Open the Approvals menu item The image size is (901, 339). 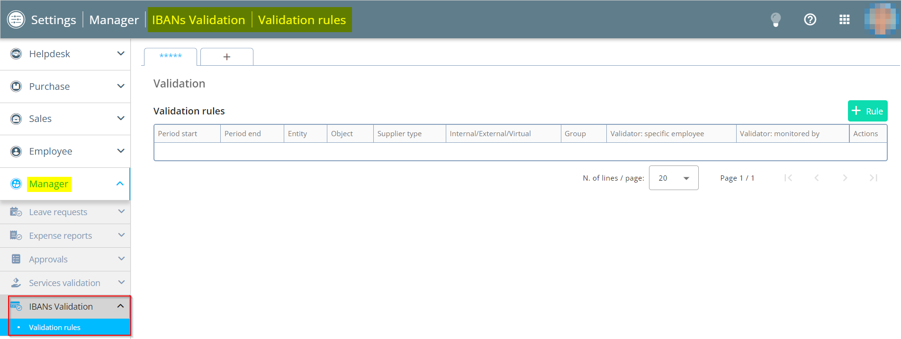click(48, 259)
